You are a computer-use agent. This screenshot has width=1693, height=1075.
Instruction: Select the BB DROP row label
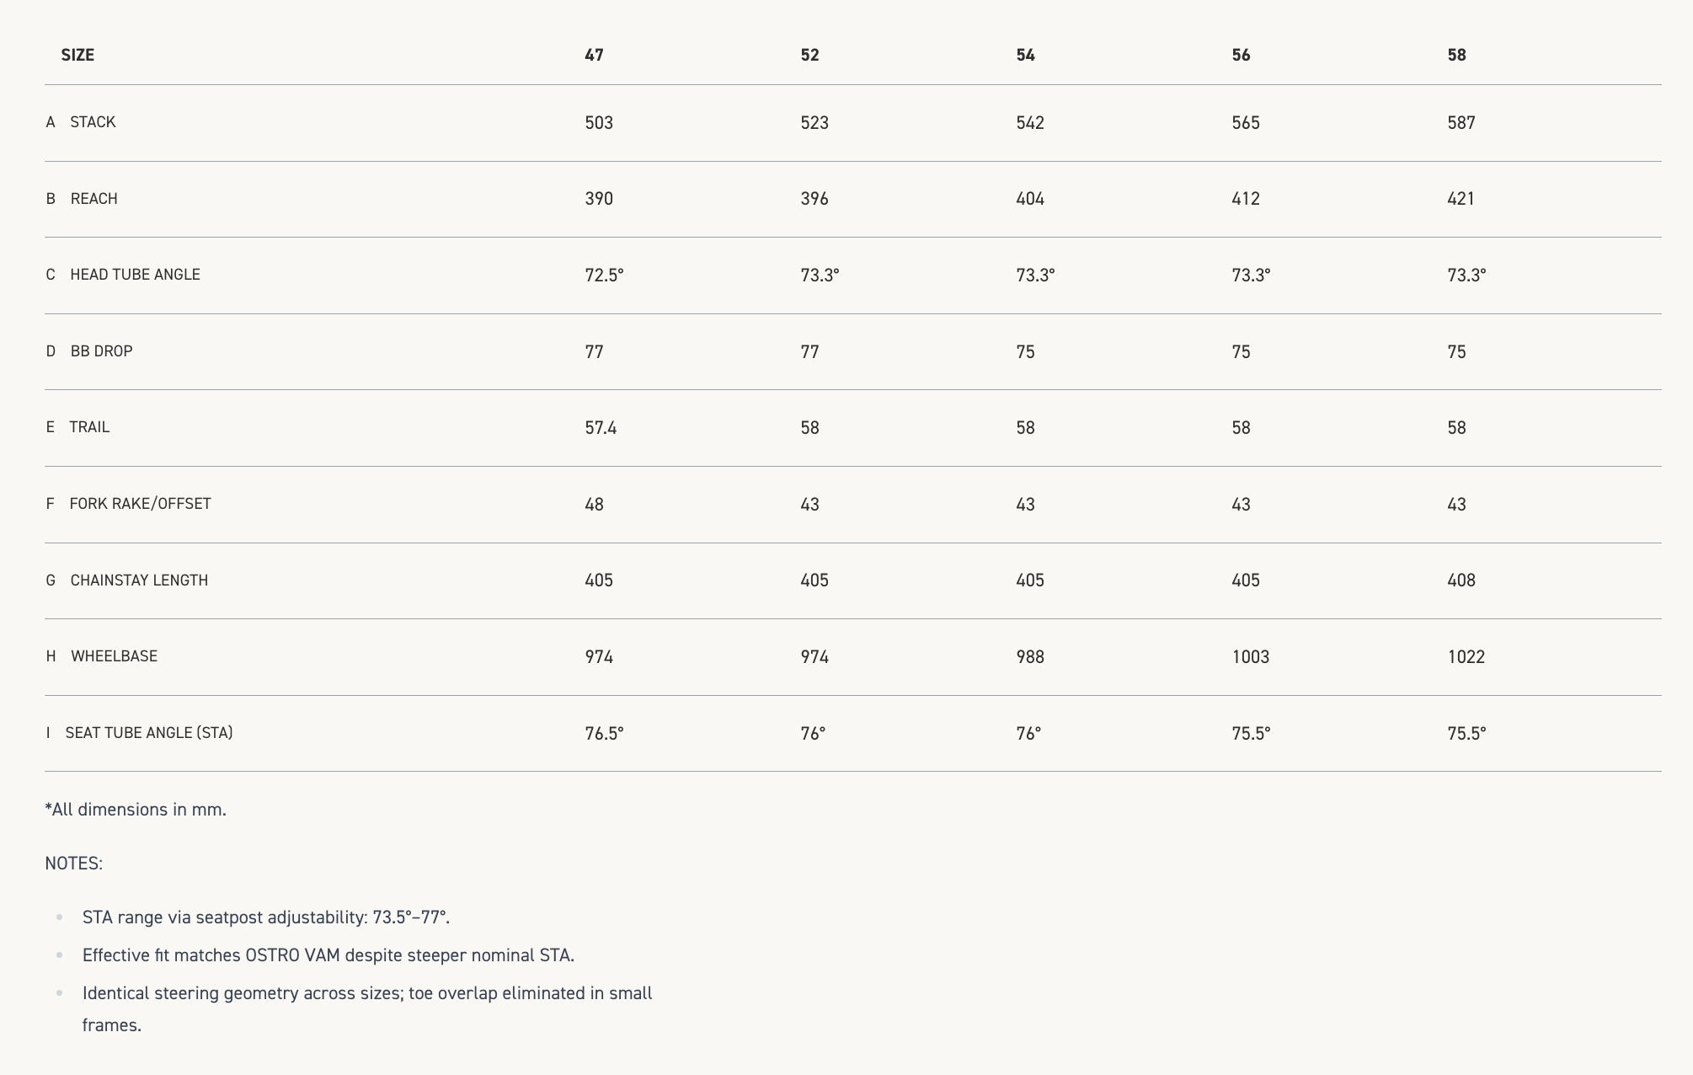point(101,351)
